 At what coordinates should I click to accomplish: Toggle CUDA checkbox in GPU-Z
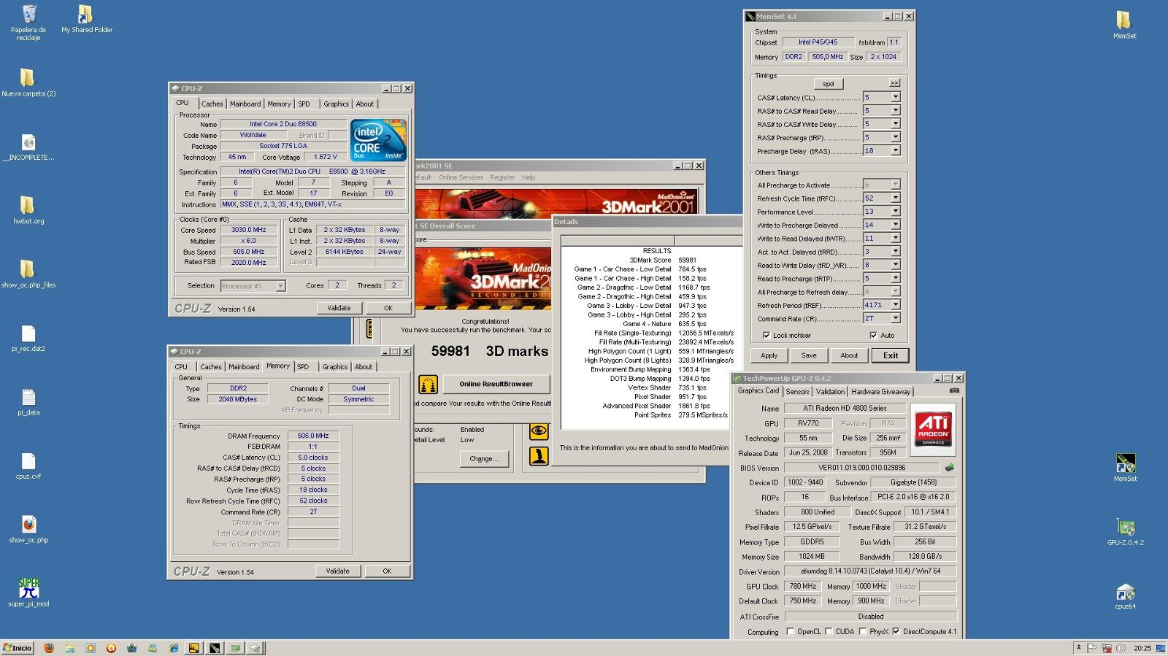829,631
